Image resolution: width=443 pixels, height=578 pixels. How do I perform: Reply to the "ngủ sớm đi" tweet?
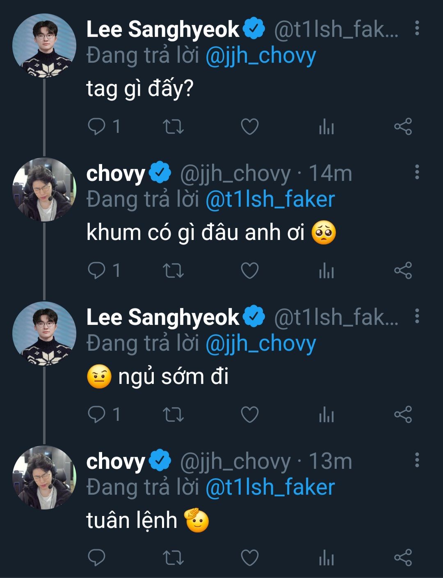tap(97, 415)
